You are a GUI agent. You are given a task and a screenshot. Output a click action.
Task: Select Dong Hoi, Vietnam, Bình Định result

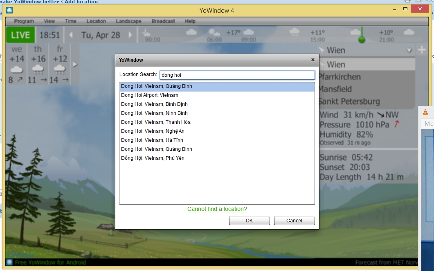[x=217, y=104]
